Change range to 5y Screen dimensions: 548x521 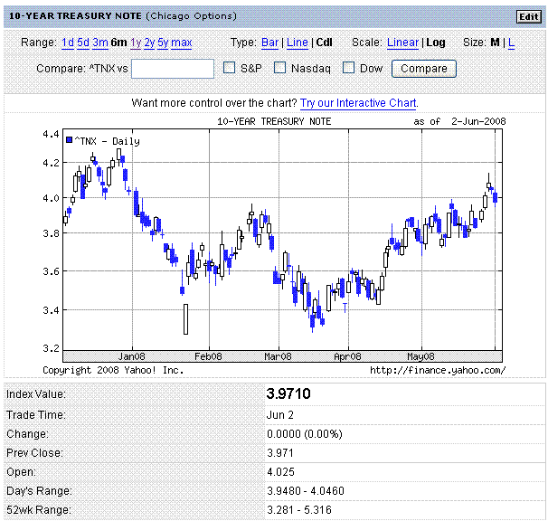pyautogui.click(x=163, y=43)
